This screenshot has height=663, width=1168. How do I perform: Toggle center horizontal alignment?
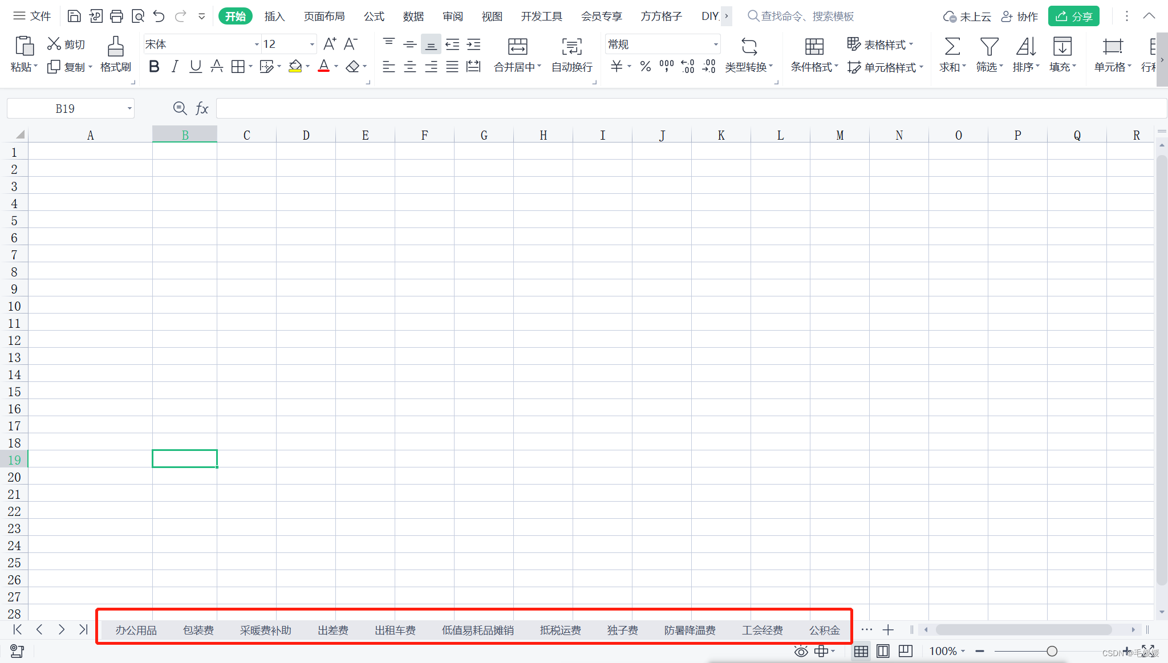pyautogui.click(x=410, y=67)
